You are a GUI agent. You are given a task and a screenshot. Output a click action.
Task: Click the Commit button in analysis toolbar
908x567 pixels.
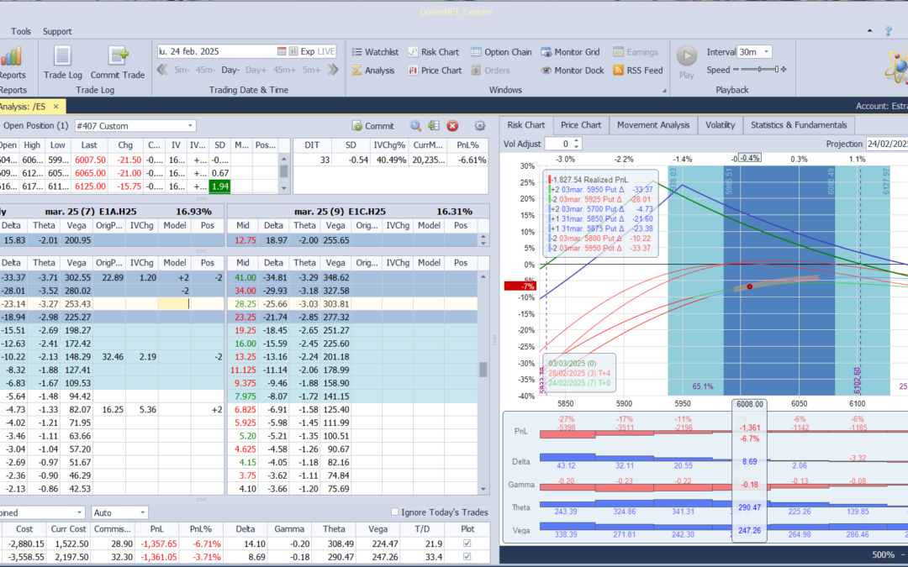click(373, 125)
